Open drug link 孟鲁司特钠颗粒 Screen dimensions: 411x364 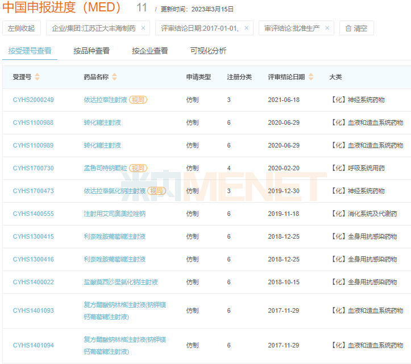(x=105, y=168)
